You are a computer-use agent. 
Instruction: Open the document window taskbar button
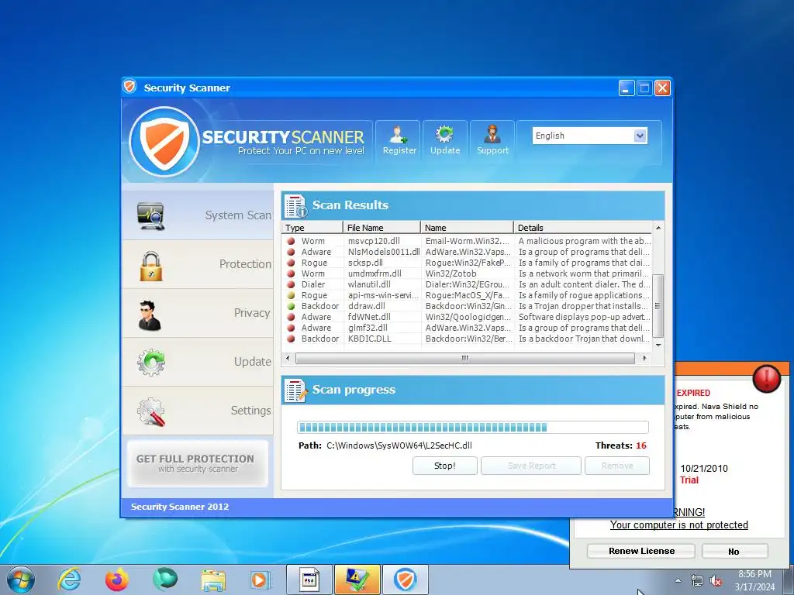click(x=309, y=580)
